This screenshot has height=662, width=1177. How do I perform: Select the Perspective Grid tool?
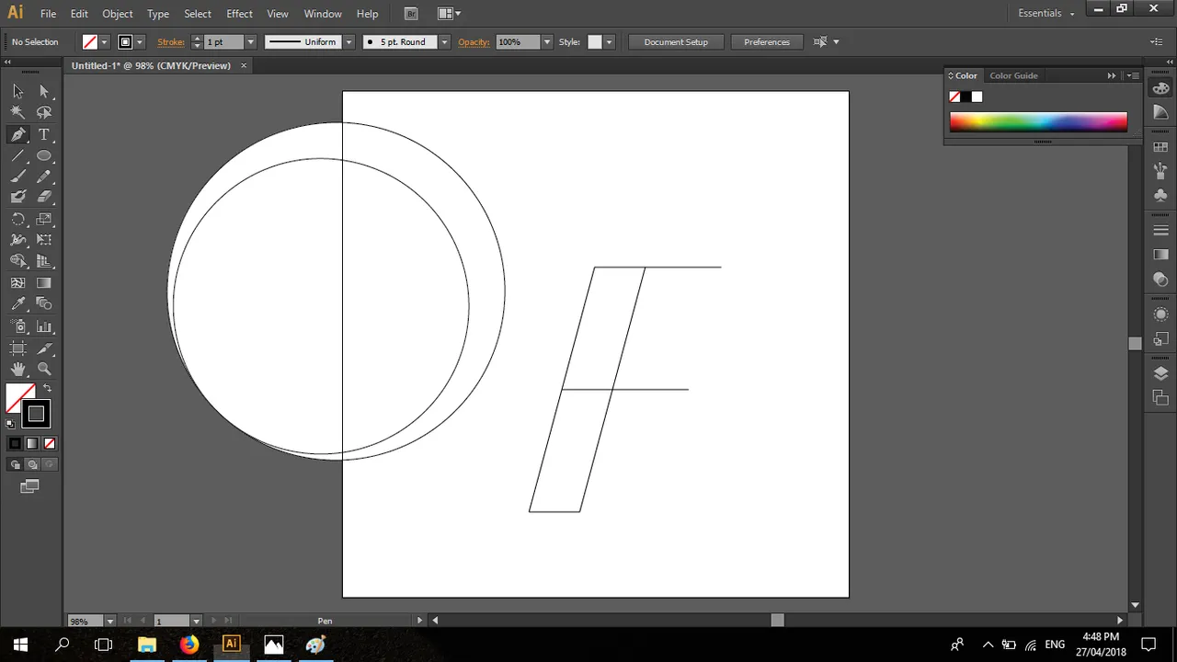[44, 261]
